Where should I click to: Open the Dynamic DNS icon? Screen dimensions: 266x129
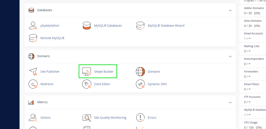[140, 84]
